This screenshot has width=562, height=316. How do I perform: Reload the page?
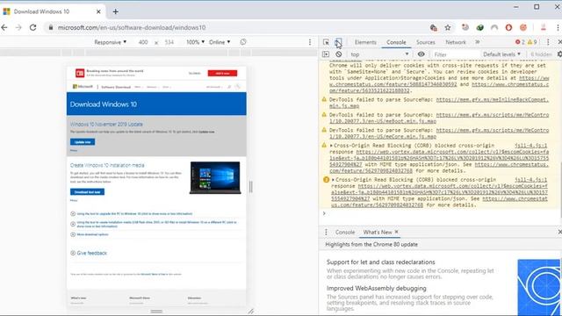coord(33,27)
